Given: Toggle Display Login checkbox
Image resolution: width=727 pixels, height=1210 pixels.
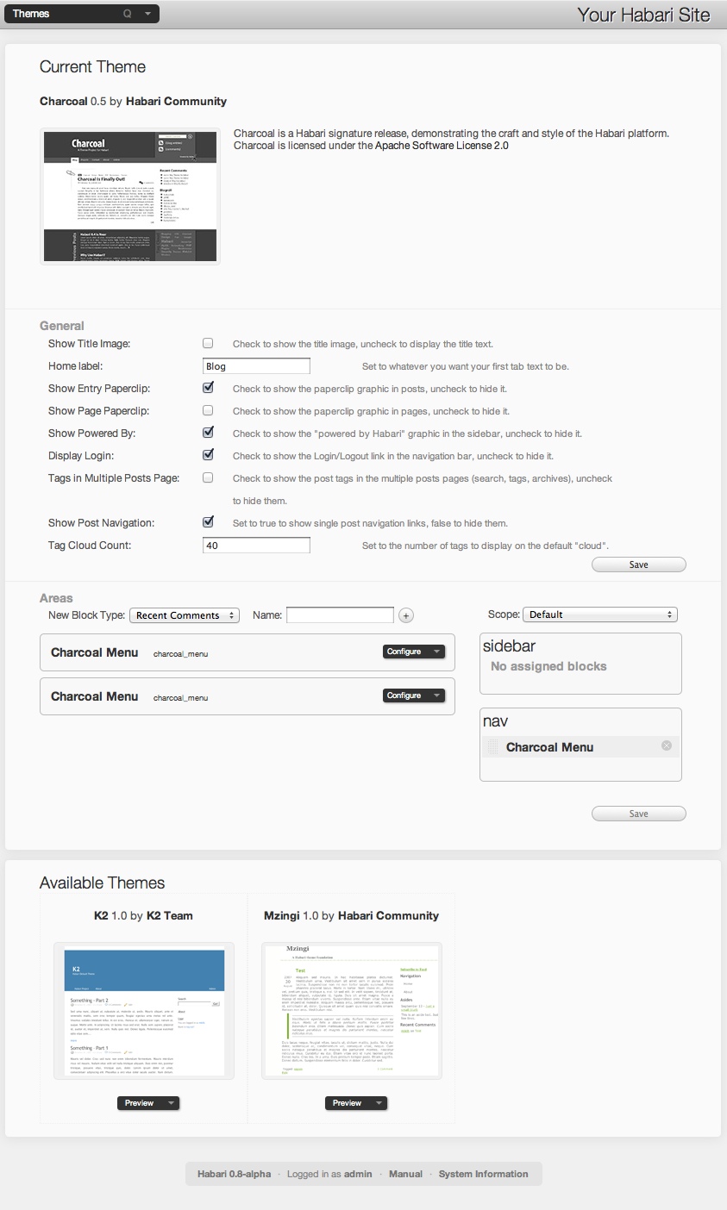Looking at the screenshot, I should click(208, 455).
